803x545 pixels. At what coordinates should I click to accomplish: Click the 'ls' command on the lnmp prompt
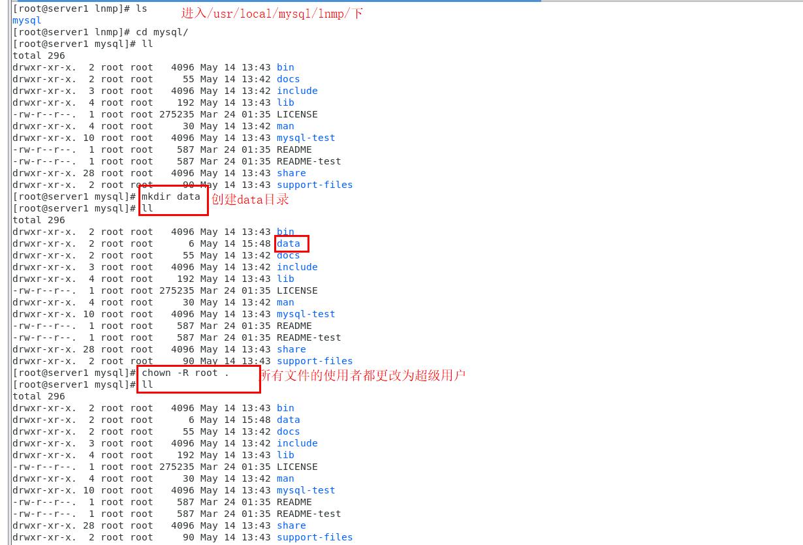click(142, 8)
